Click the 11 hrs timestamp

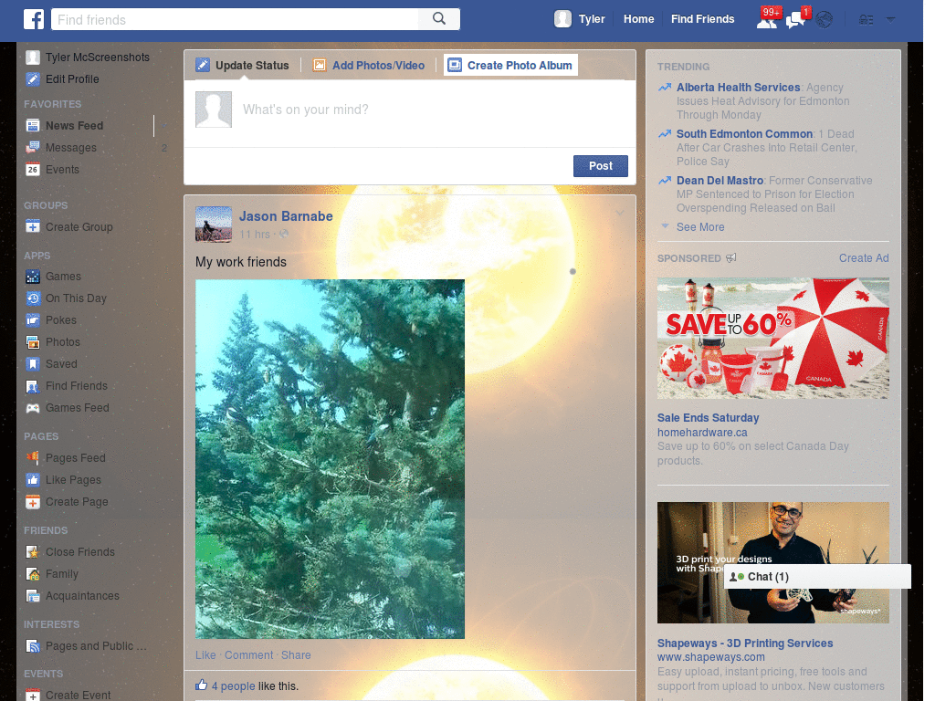255,235
